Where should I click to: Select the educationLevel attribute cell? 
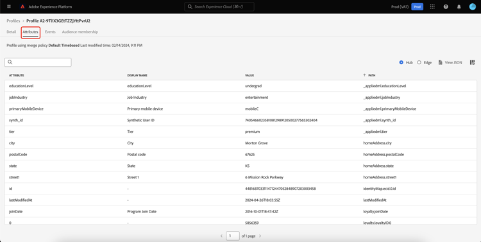click(x=21, y=86)
